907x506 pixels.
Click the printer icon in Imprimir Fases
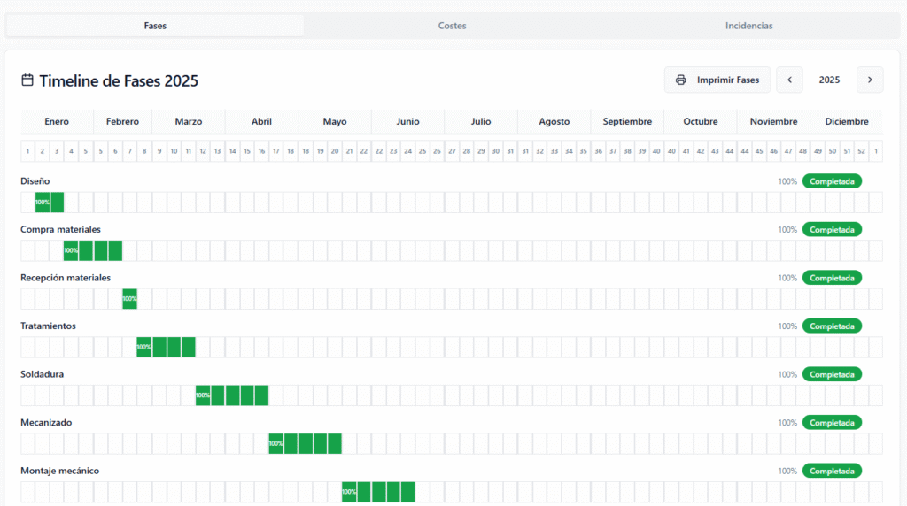680,80
